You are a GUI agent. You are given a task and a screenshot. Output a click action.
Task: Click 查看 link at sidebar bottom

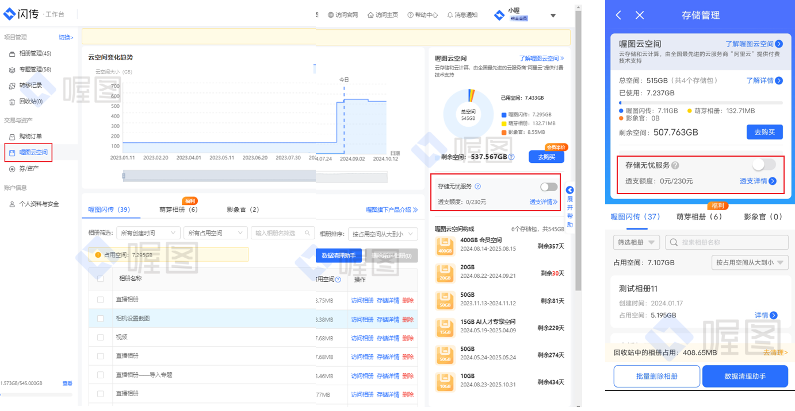tap(67, 383)
